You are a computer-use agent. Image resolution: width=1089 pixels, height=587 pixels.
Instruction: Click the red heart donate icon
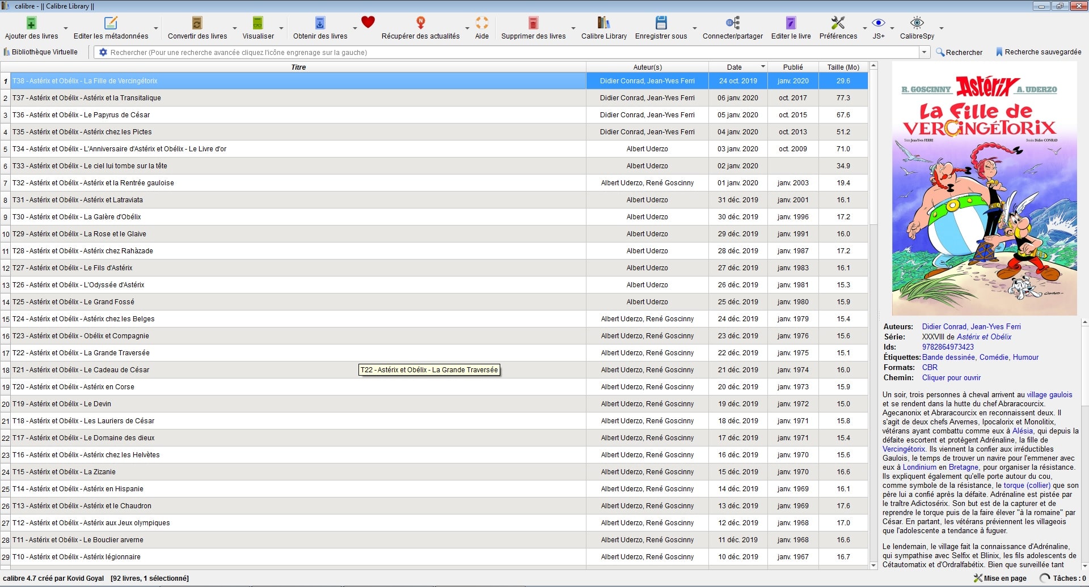point(368,23)
